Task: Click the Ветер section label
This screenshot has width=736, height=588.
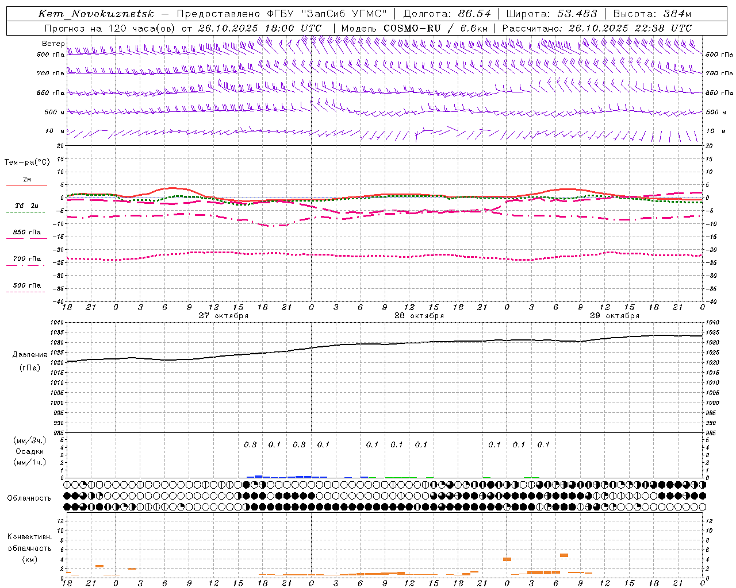Action: coord(53,44)
